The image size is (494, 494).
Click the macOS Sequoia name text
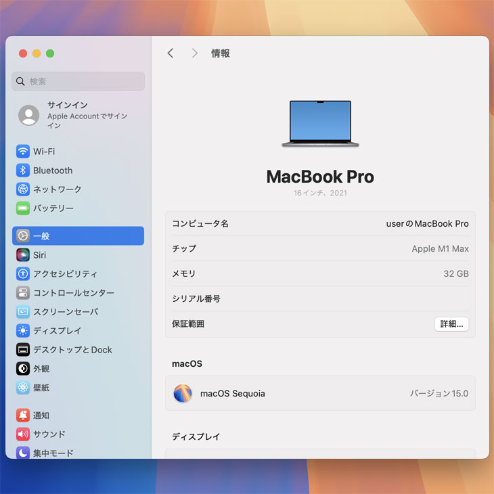coord(233,393)
